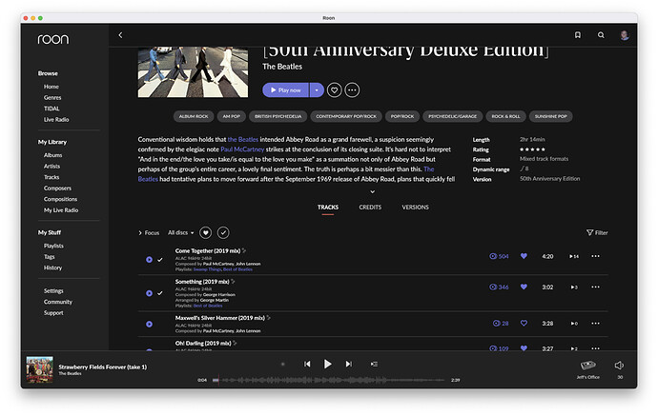Open Settings in the sidebar

click(53, 290)
